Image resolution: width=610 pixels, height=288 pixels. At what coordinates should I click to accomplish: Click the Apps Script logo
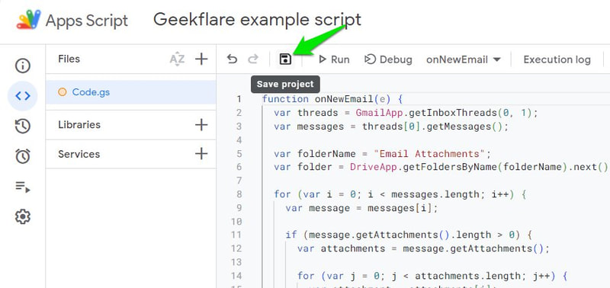coord(28,20)
